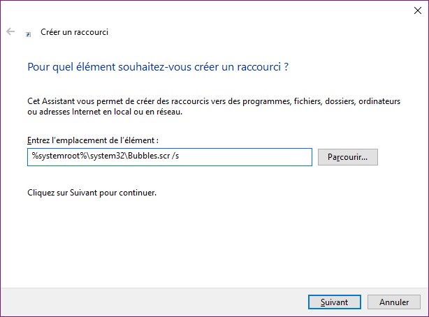
Task: Focus the element location text field
Action: click(168, 157)
